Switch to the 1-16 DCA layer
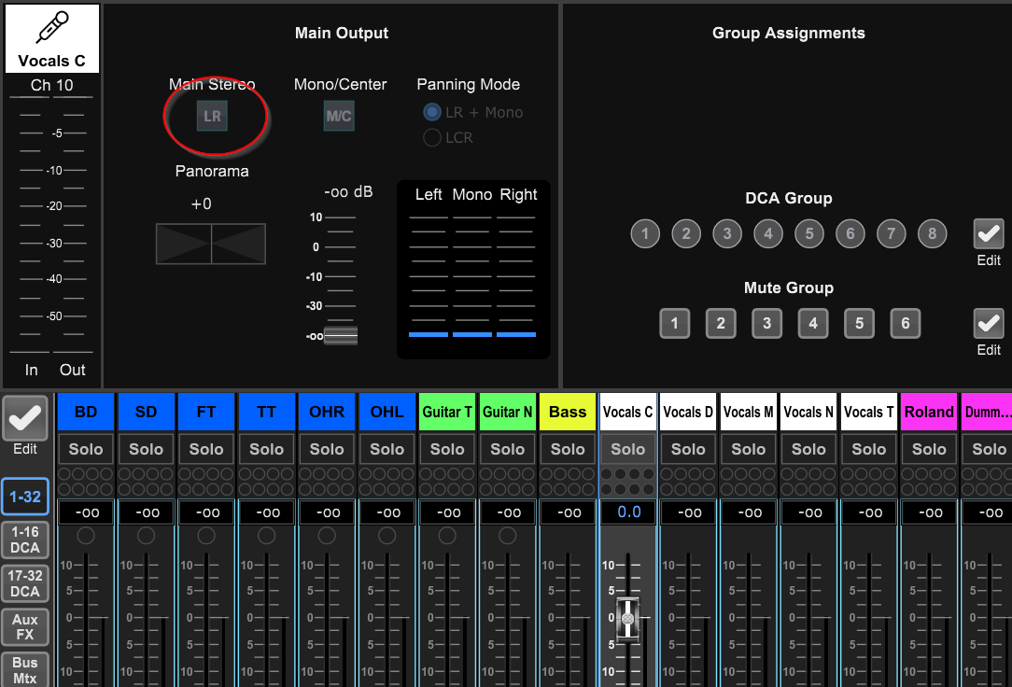The width and height of the screenshot is (1012, 687). click(25, 540)
